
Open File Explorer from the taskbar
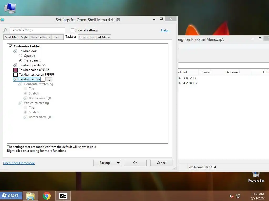pos(30,196)
